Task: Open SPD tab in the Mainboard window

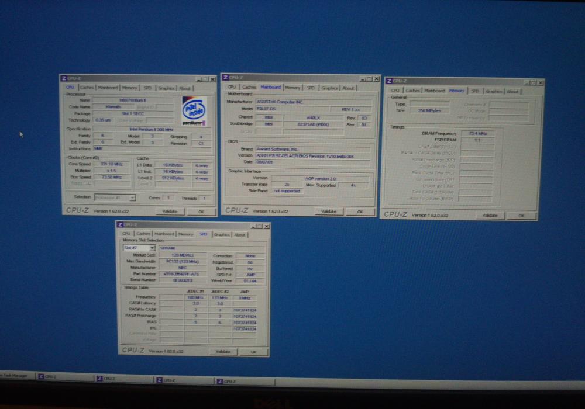Action: coord(311,88)
